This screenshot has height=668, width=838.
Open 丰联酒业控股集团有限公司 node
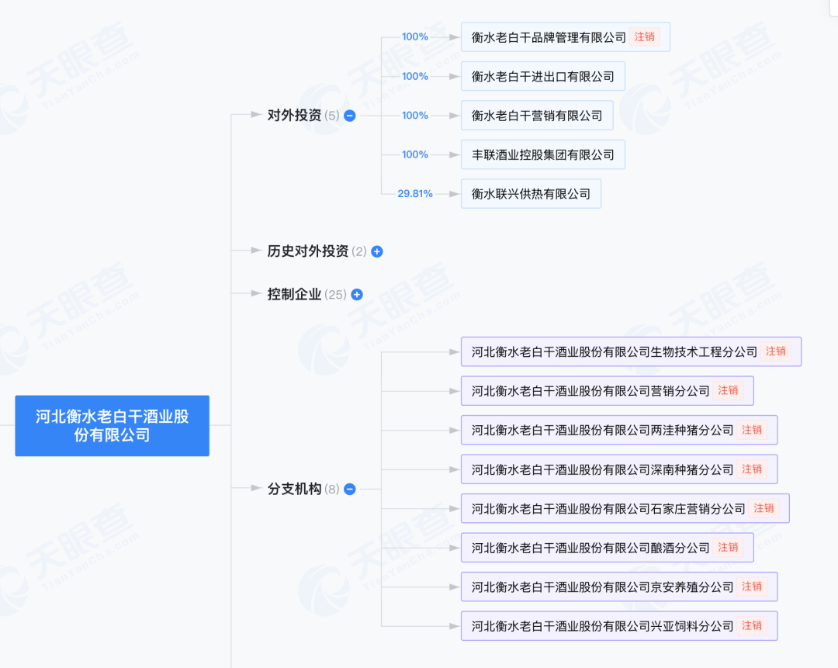coord(543,154)
